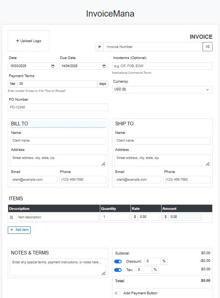Click the Payment Terms days field
The width and height of the screenshot is (220, 298).
click(57, 84)
